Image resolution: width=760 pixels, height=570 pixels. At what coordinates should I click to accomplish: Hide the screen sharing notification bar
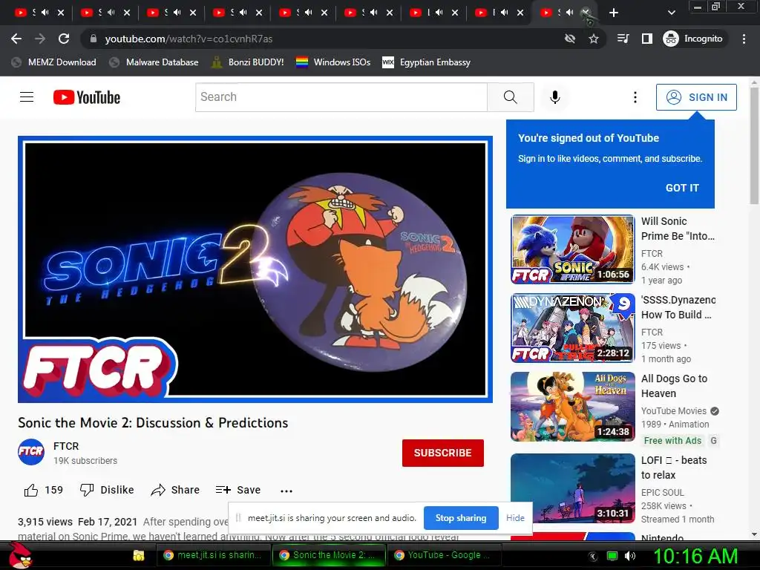point(515,517)
